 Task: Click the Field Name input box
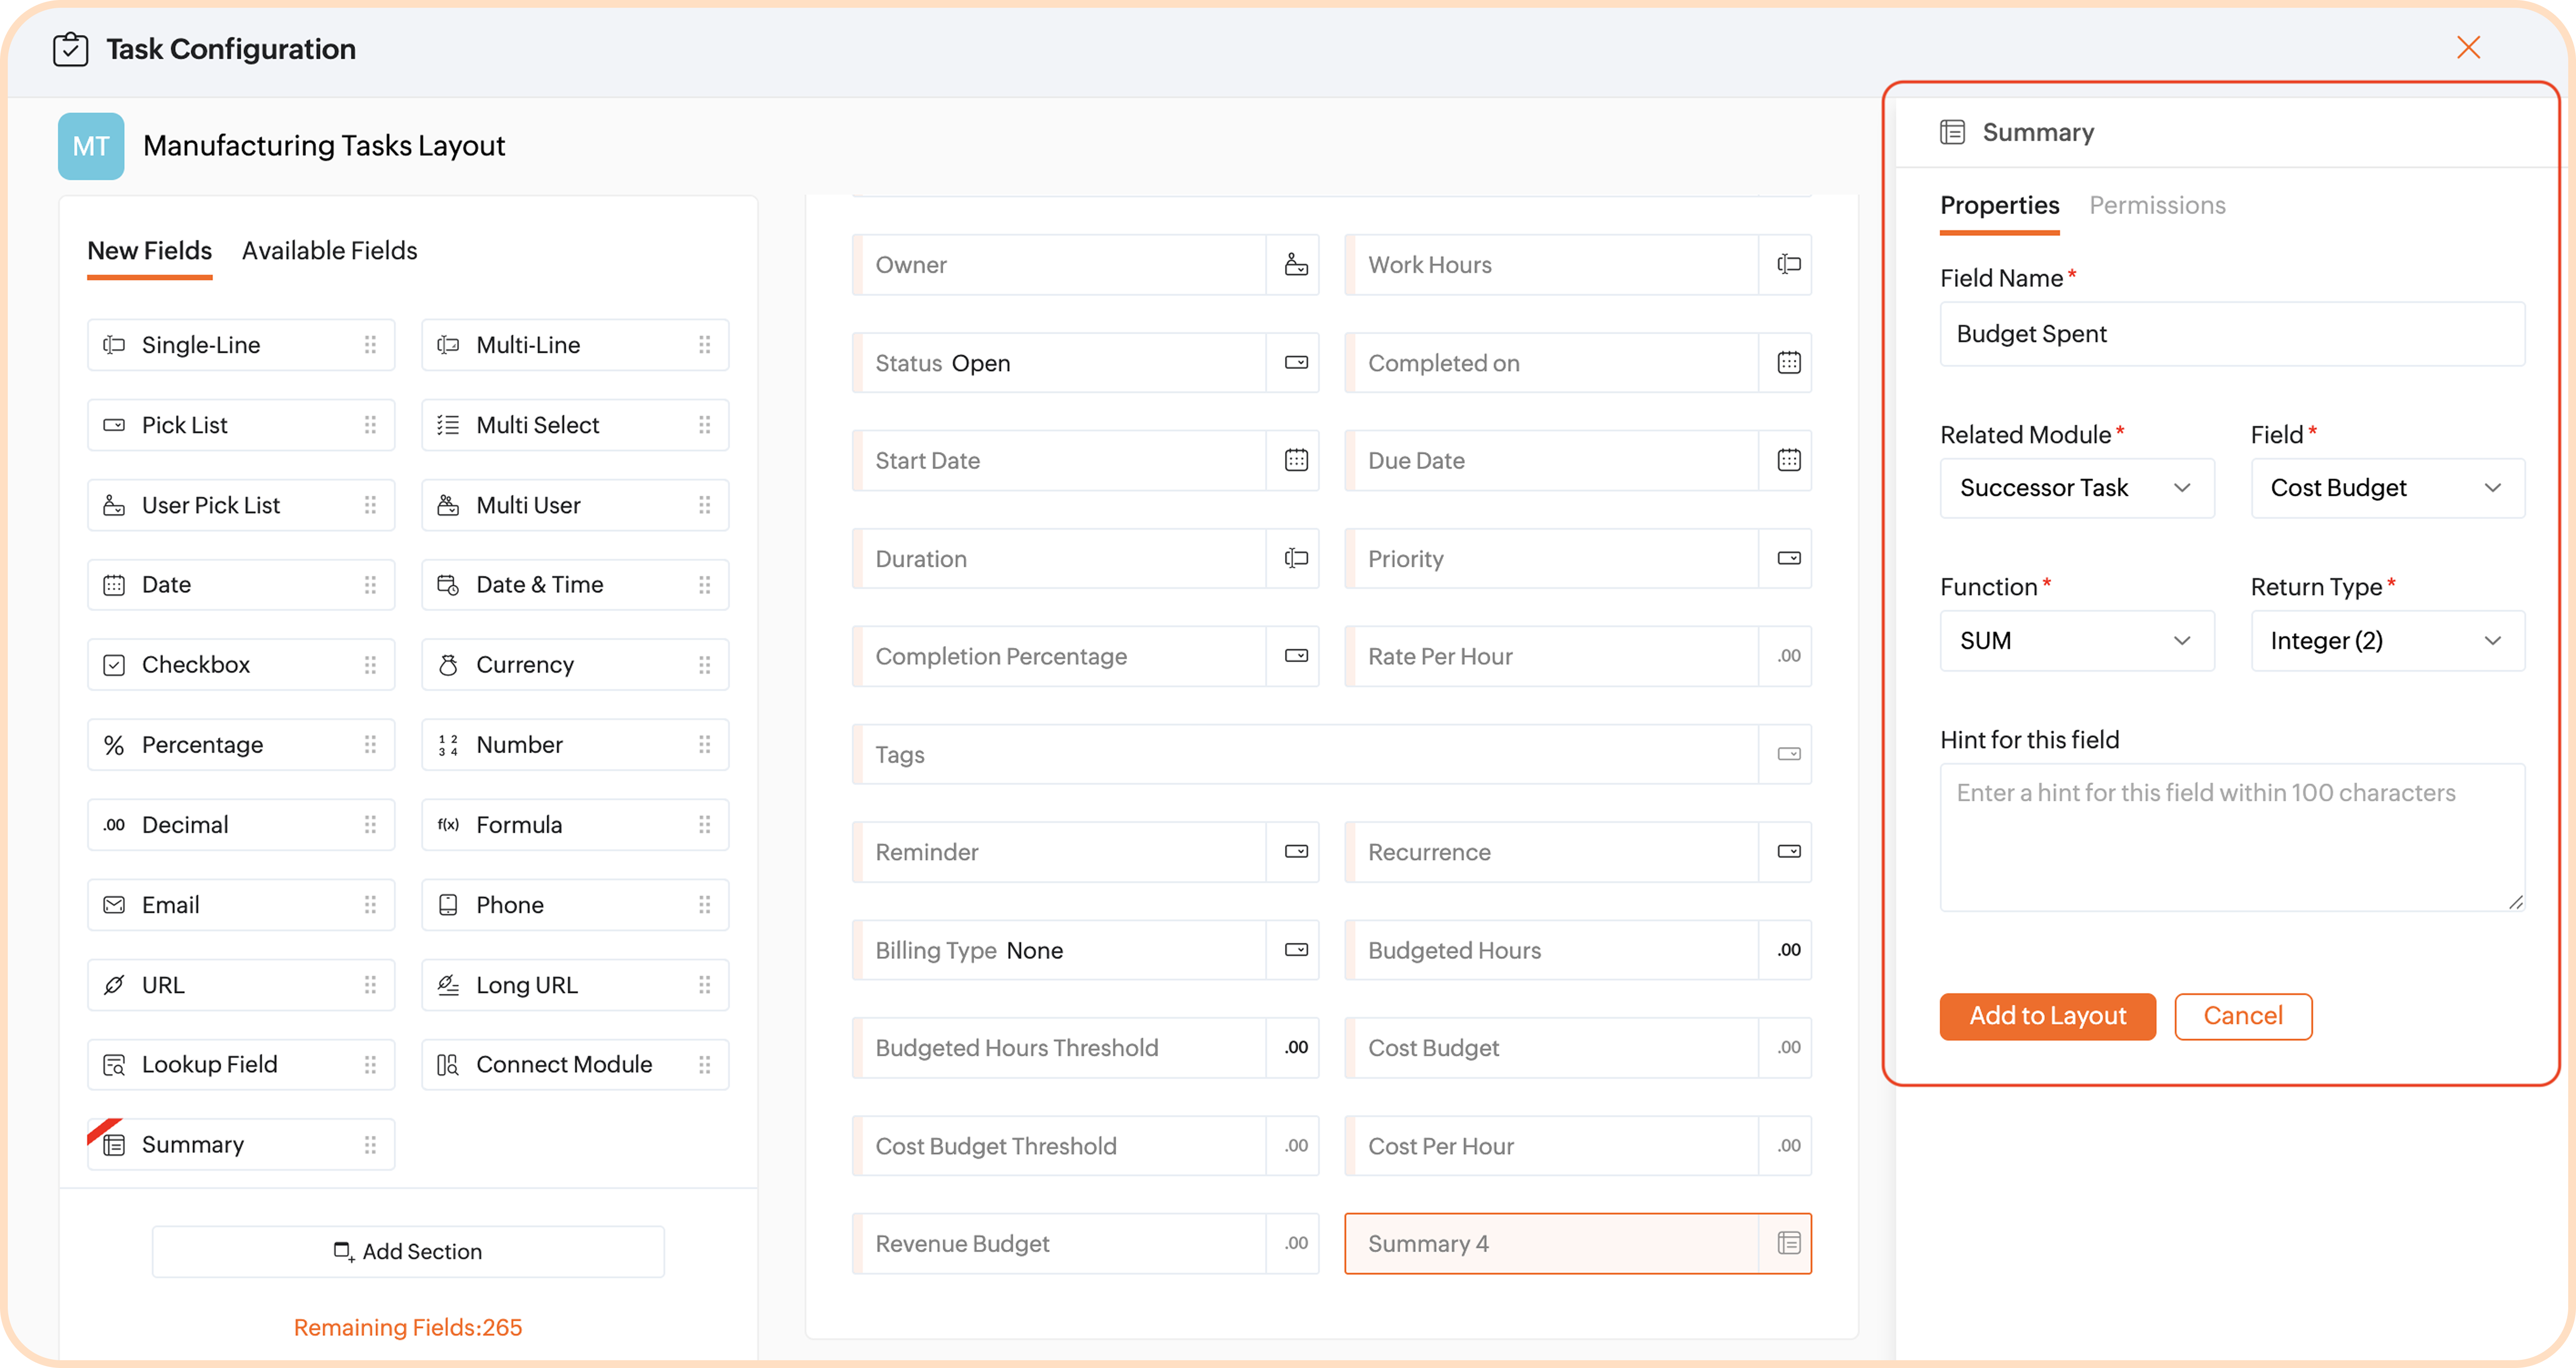pyautogui.click(x=2231, y=334)
